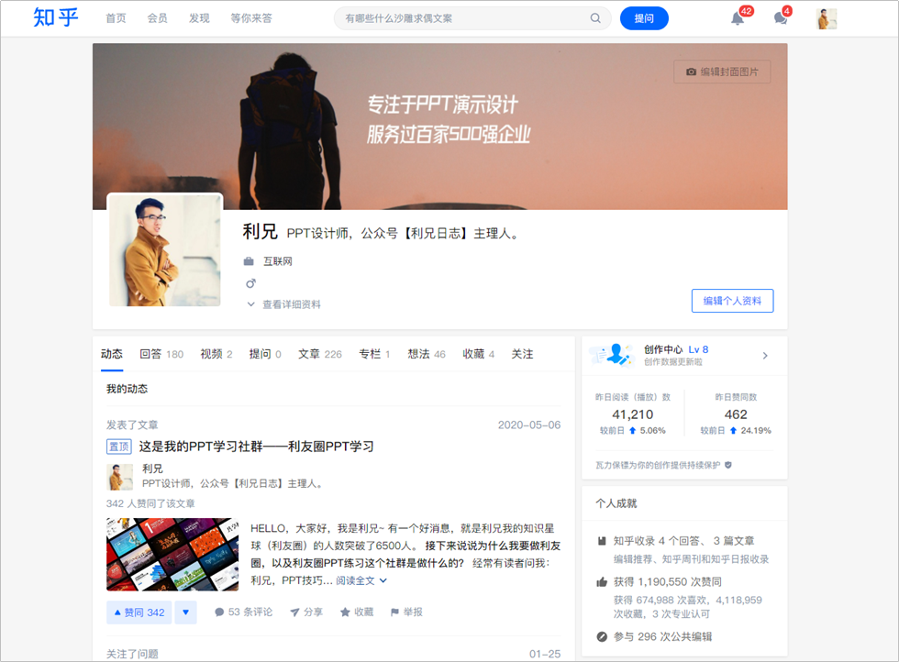This screenshot has width=899, height=662.
Task: Click 昨日阅读 value 41,210
Action: click(x=632, y=414)
